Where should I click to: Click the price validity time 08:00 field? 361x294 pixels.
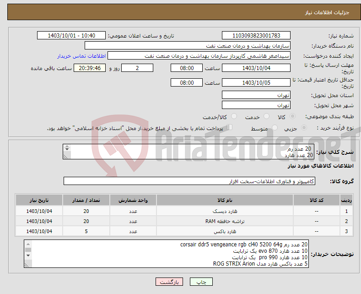pos(187,82)
